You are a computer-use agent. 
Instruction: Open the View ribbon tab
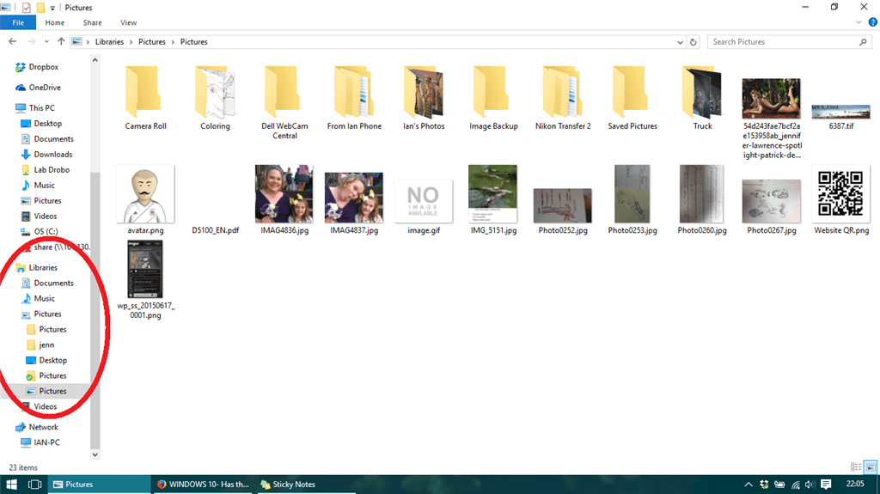tap(128, 23)
